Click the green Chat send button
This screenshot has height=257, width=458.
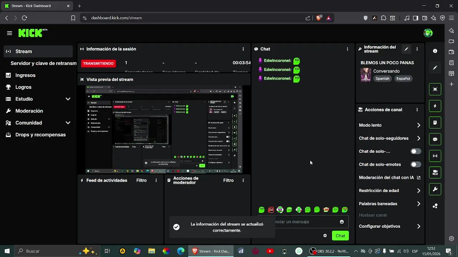point(340,236)
